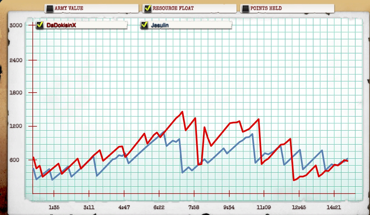Click the DaDokisinX player name
This screenshot has height=215, width=370.
tap(61, 25)
